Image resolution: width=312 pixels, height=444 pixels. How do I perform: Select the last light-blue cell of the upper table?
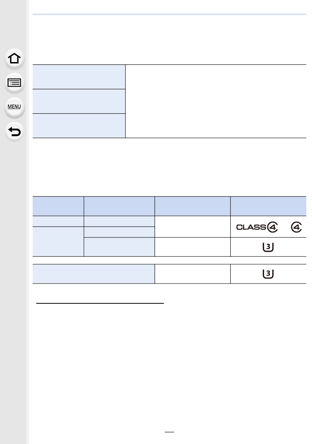point(79,126)
